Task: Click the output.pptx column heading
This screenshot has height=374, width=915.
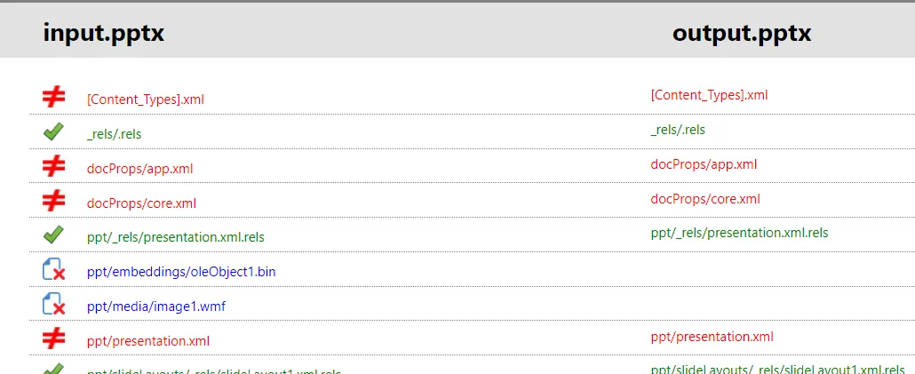Action: [x=742, y=33]
